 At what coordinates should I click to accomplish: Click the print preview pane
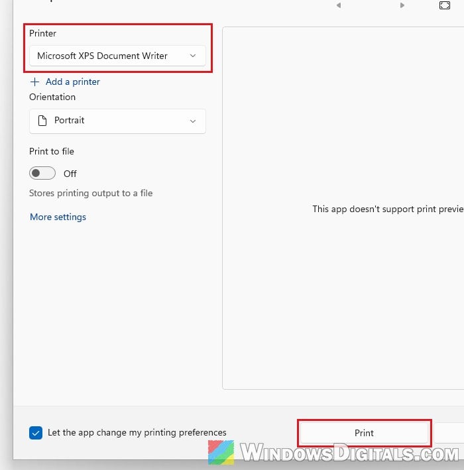pyautogui.click(x=343, y=208)
